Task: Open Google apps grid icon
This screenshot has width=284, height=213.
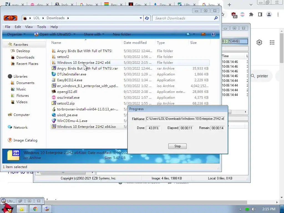Action: pos(272,42)
